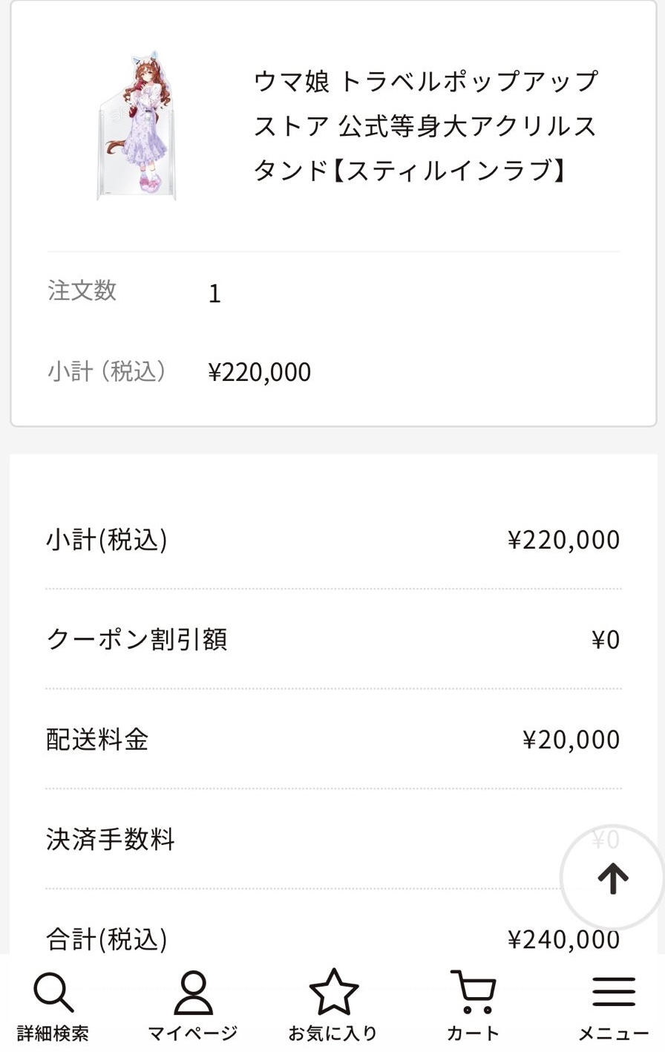The height and width of the screenshot is (1052, 665).
Task: Click the ¥20,000 shipping fee amount
Action: click(x=571, y=739)
